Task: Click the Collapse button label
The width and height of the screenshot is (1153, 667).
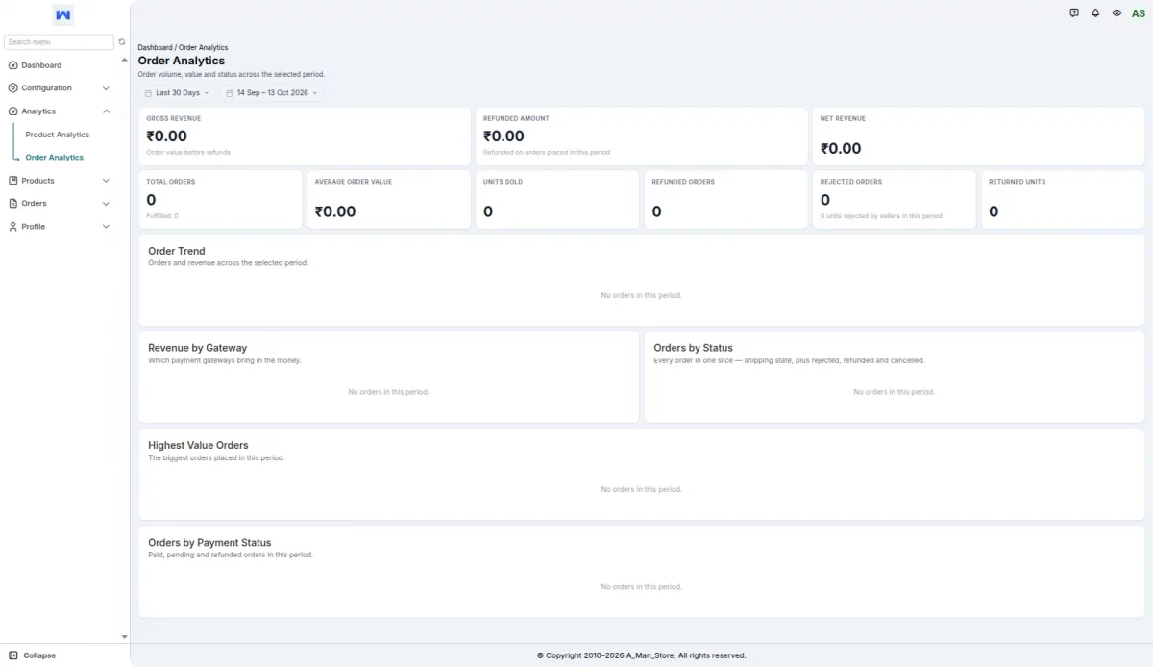Action: pyautogui.click(x=39, y=655)
